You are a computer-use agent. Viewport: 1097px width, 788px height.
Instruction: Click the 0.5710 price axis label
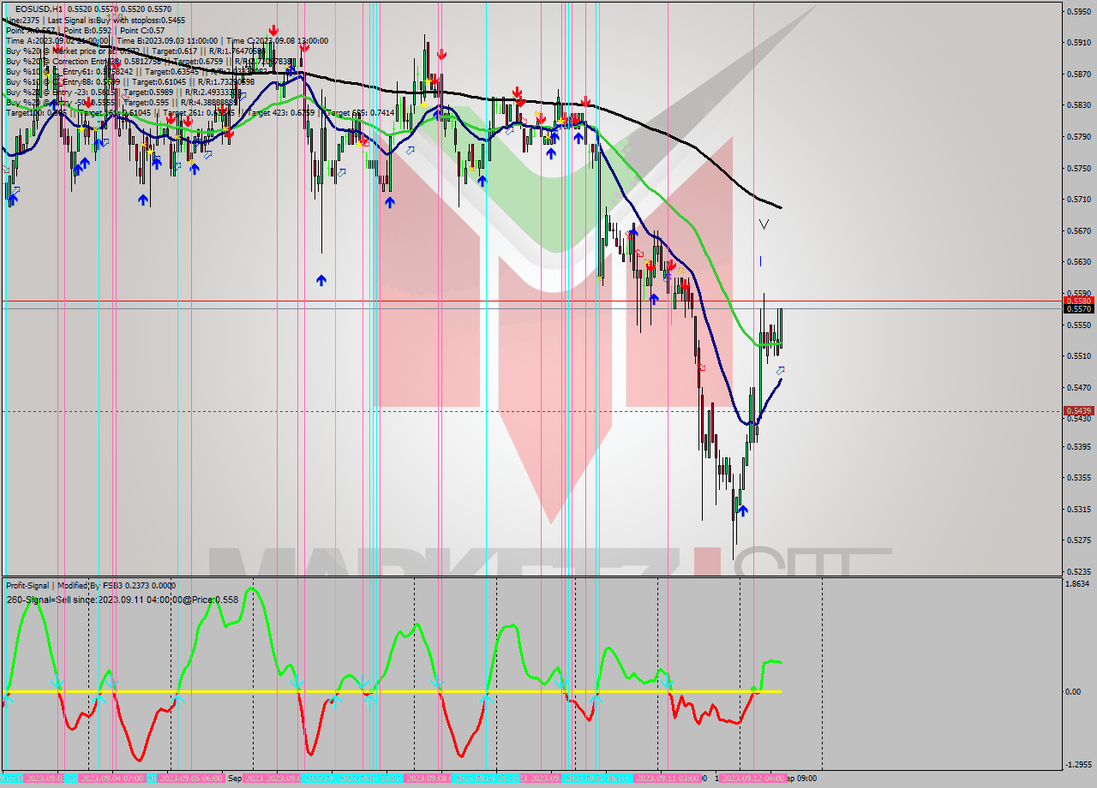pyautogui.click(x=1078, y=199)
